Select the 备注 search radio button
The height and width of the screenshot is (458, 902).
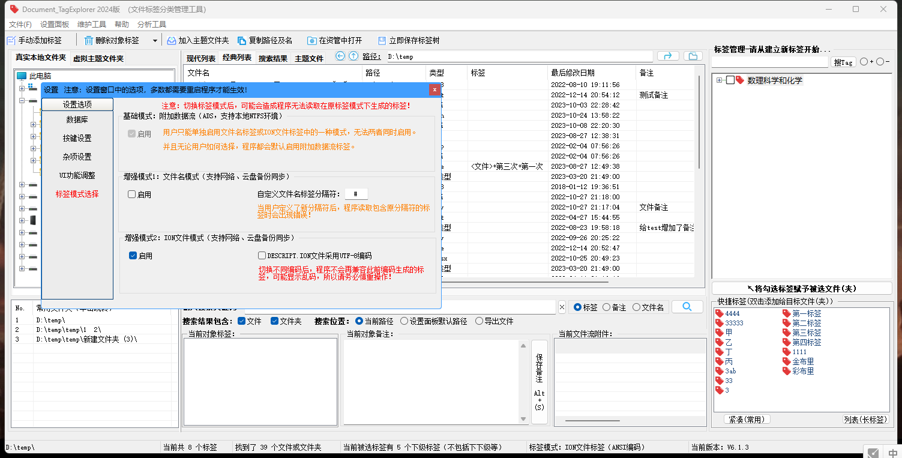click(x=606, y=307)
